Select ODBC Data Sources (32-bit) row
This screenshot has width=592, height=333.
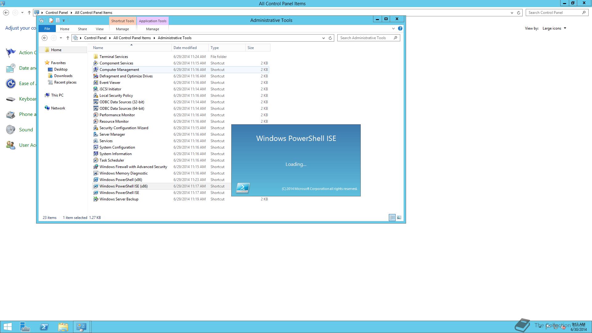(180, 102)
